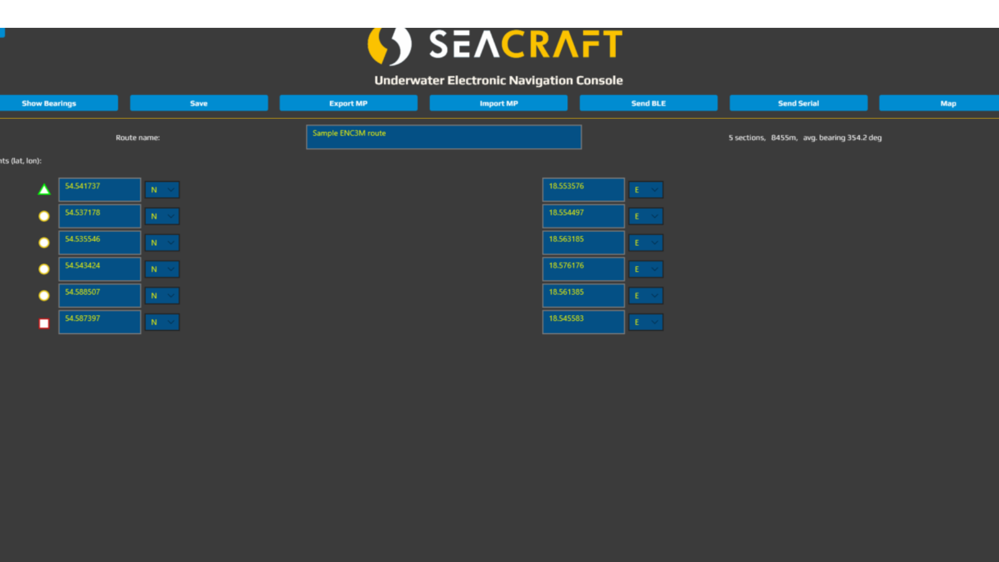Select the green triangle start waypoint marker
This screenshot has height=562, width=999.
44,189
